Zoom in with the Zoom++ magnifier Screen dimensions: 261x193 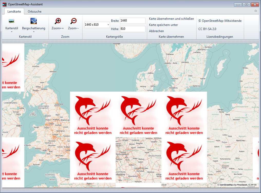58,21
